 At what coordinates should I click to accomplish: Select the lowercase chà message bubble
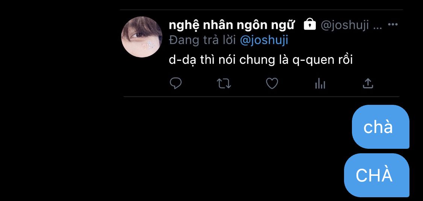click(x=381, y=127)
